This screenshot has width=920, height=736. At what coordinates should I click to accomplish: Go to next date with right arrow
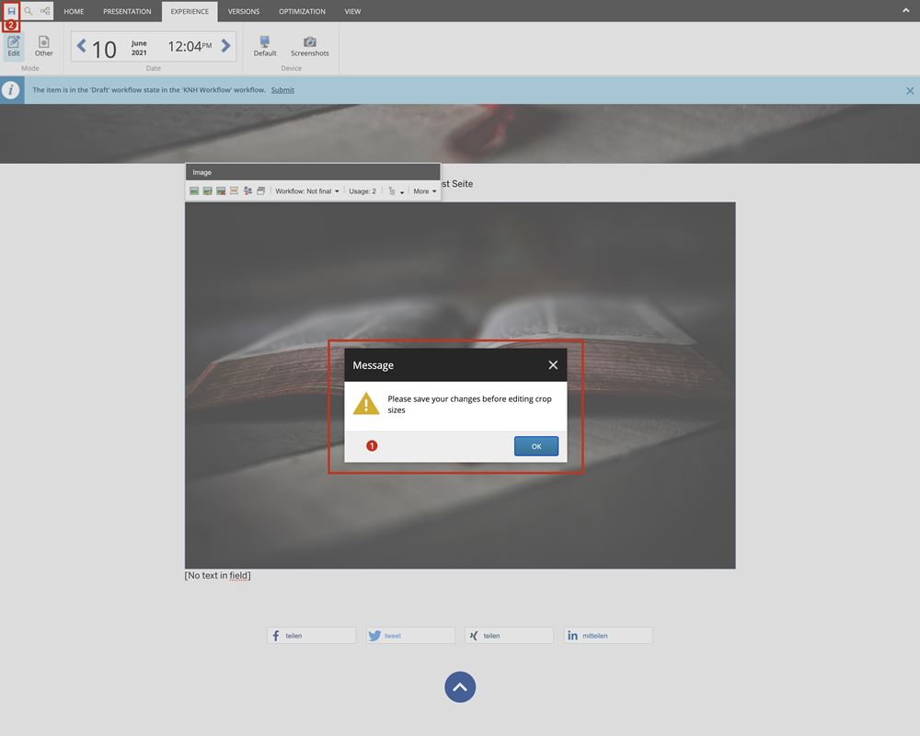pyautogui.click(x=225, y=46)
